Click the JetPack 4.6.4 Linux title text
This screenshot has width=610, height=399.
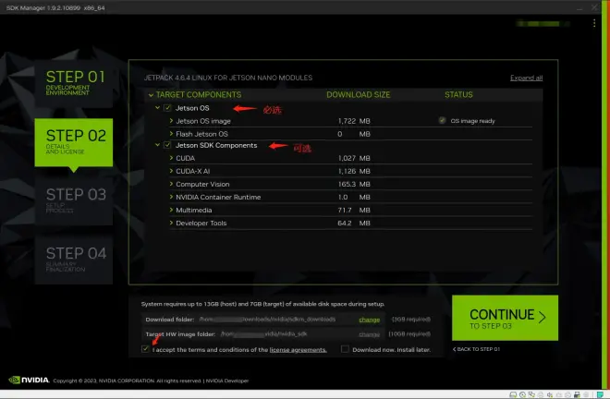(x=228, y=78)
